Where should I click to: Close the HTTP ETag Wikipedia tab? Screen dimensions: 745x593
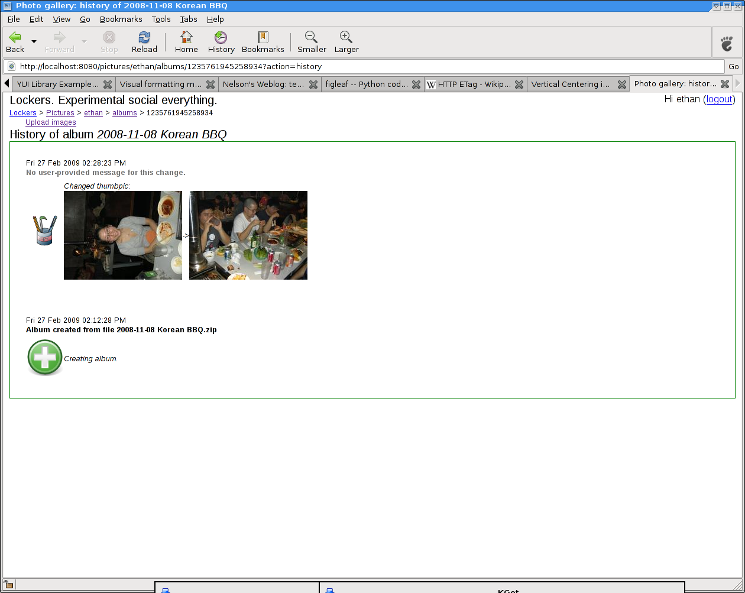519,85
